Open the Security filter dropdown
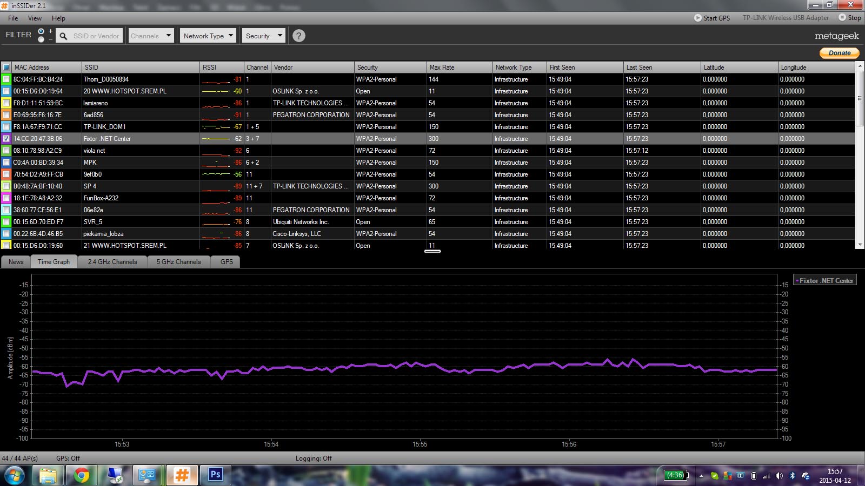The width and height of the screenshot is (865, 486). tap(263, 36)
